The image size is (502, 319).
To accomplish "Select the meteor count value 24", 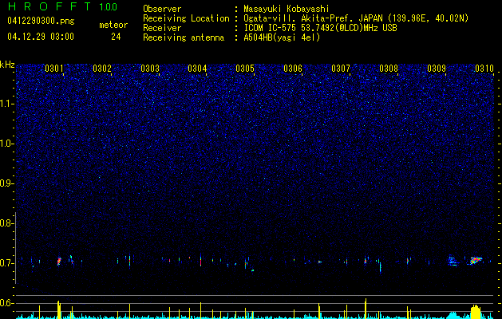I will coord(116,37).
